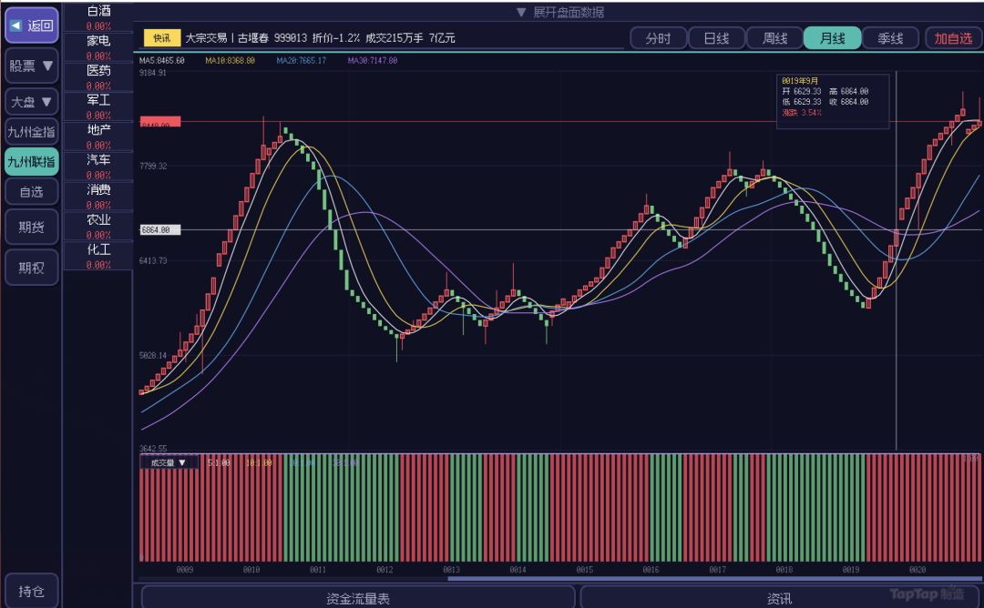Click the 0015 year axis label
The image size is (984, 608).
(584, 570)
